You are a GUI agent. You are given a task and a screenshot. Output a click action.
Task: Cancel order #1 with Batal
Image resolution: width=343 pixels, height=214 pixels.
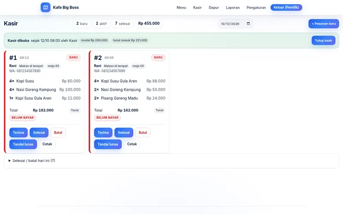(x=58, y=133)
